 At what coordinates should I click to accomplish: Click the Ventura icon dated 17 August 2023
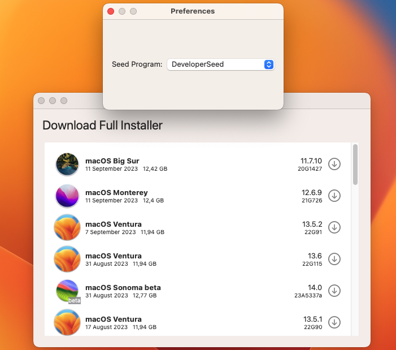click(x=67, y=322)
